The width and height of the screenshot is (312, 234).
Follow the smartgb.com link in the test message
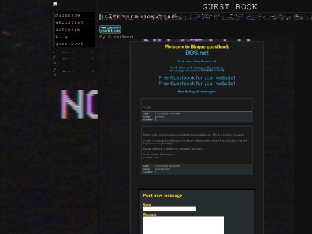click(203, 135)
